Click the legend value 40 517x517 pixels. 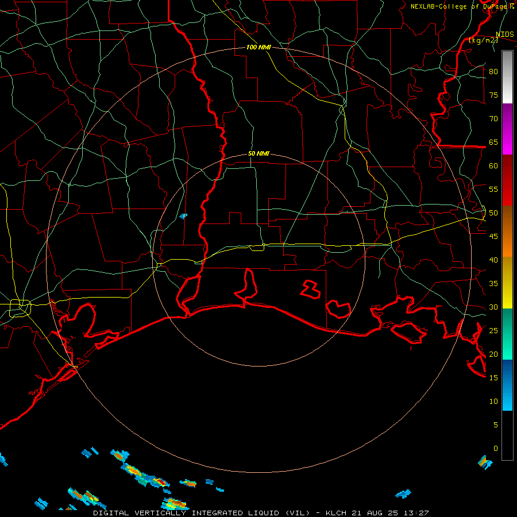493,260
